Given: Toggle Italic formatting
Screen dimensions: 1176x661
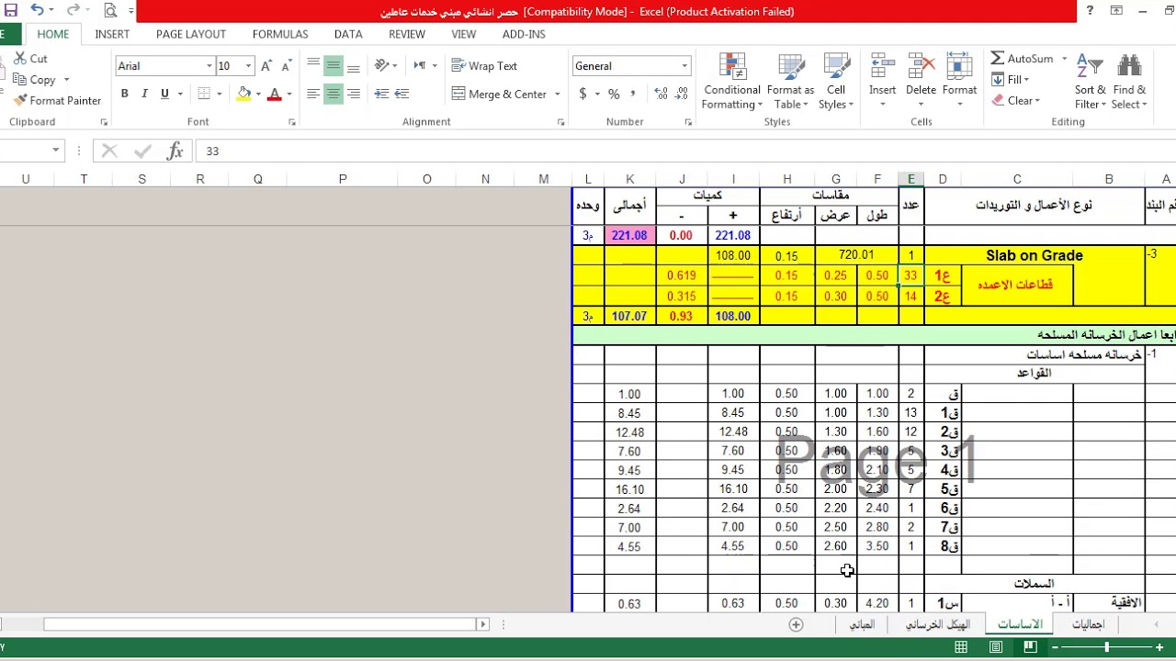Looking at the screenshot, I should 145,94.
